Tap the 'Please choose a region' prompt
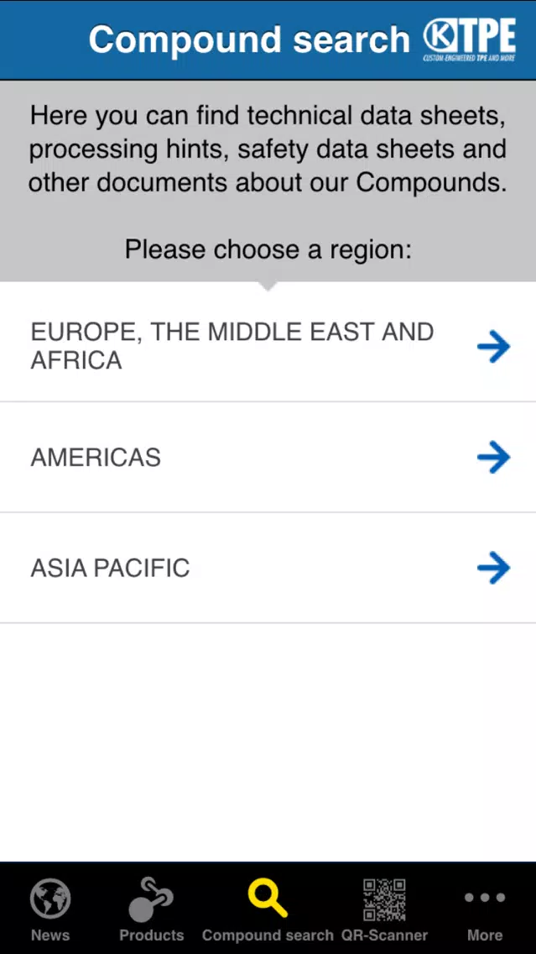The height and width of the screenshot is (954, 536). click(268, 249)
